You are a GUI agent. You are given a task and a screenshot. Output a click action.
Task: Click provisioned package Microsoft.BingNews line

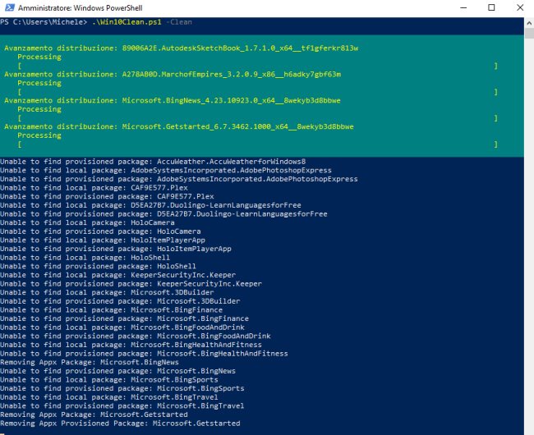tap(117, 371)
